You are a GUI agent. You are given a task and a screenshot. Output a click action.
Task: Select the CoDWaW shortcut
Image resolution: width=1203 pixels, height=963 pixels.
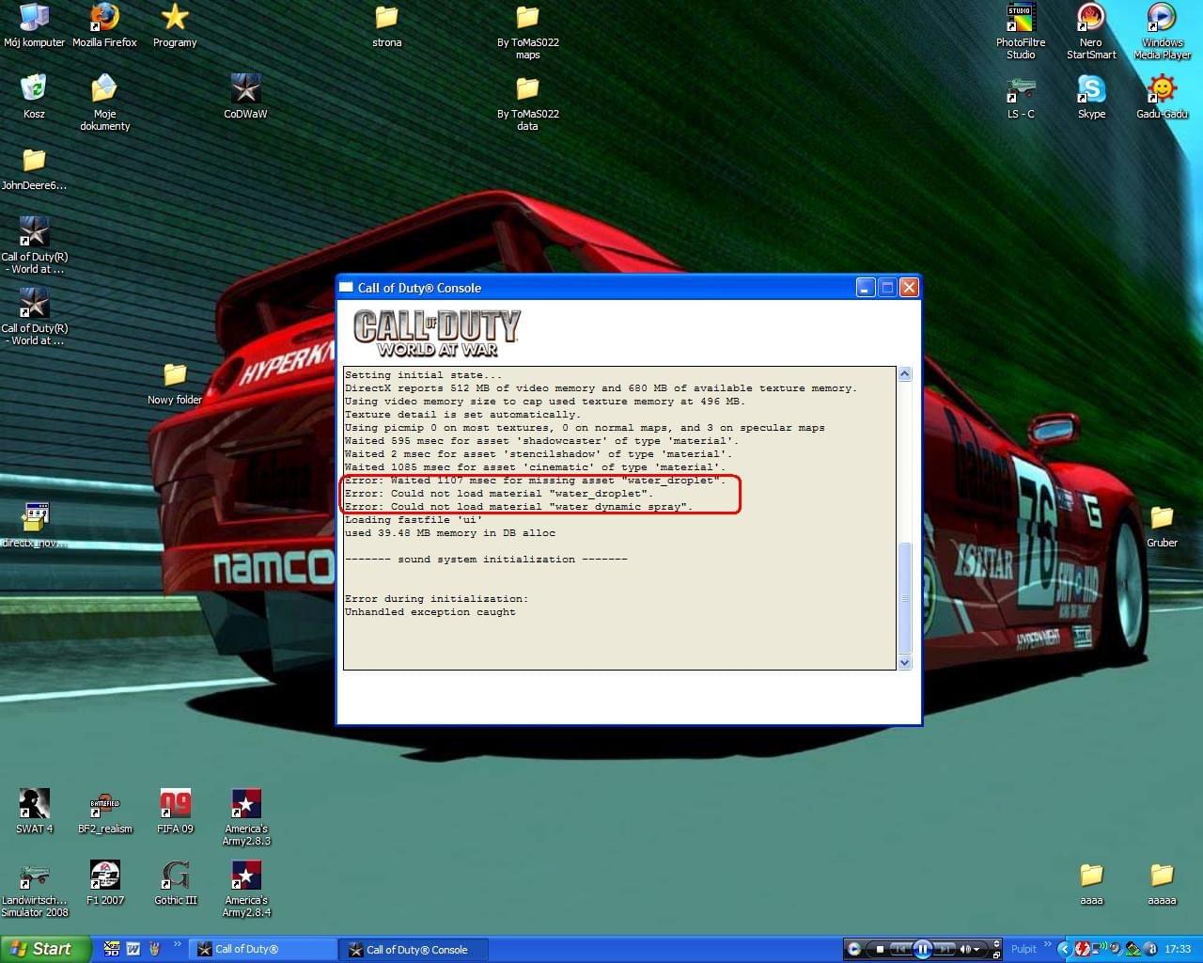click(x=245, y=97)
